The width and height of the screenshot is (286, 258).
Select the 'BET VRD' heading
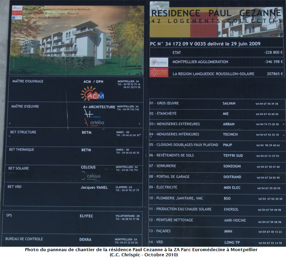(14, 187)
